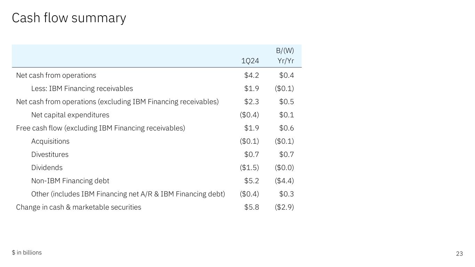Click the "$ in billions" footnote
This screenshot has height=267, width=475.
27,253
